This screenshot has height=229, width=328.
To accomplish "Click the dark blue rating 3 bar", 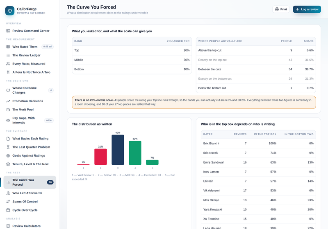I will pos(118,150).
